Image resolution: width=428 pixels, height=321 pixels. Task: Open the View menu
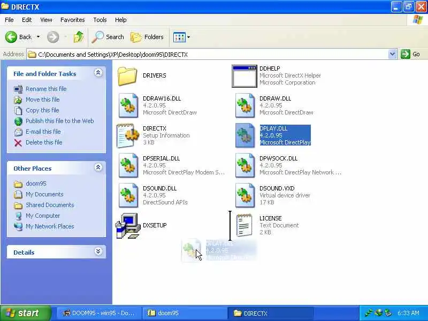point(46,20)
